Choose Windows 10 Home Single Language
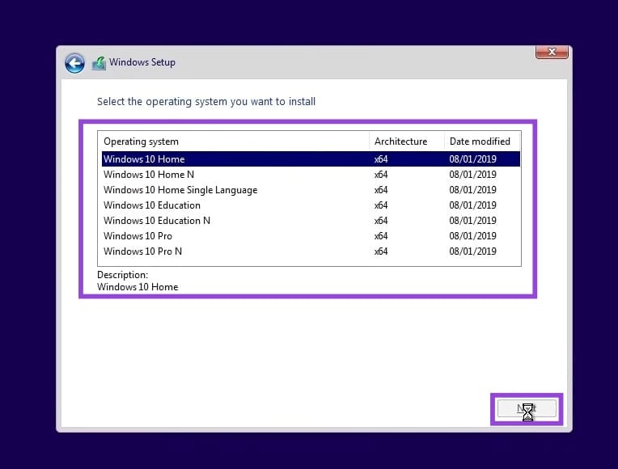 click(311, 189)
